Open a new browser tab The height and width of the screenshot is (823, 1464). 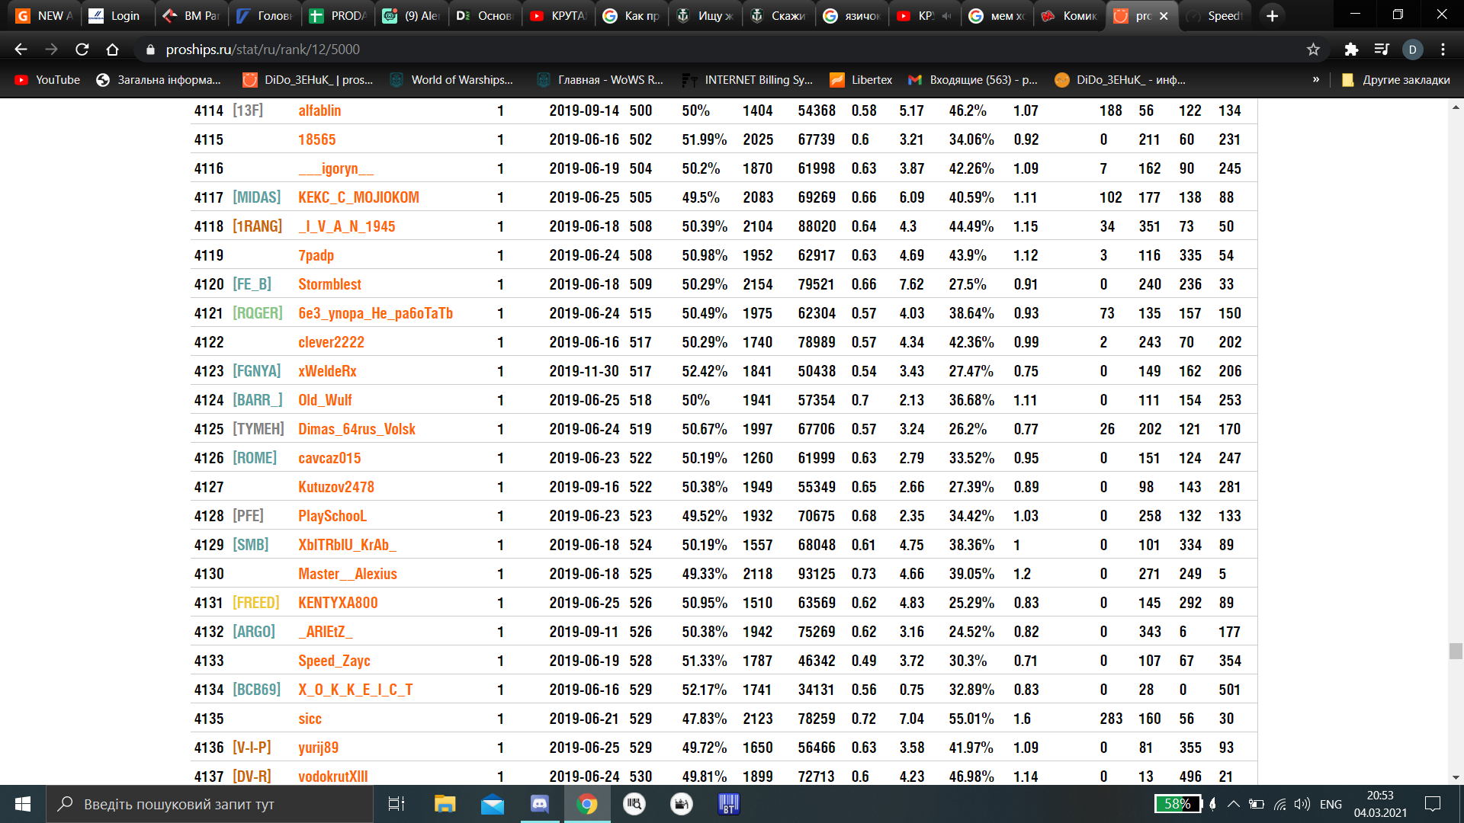[x=1272, y=15]
